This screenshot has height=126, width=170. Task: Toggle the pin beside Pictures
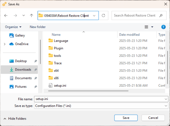pyautogui.click(x=36, y=87)
